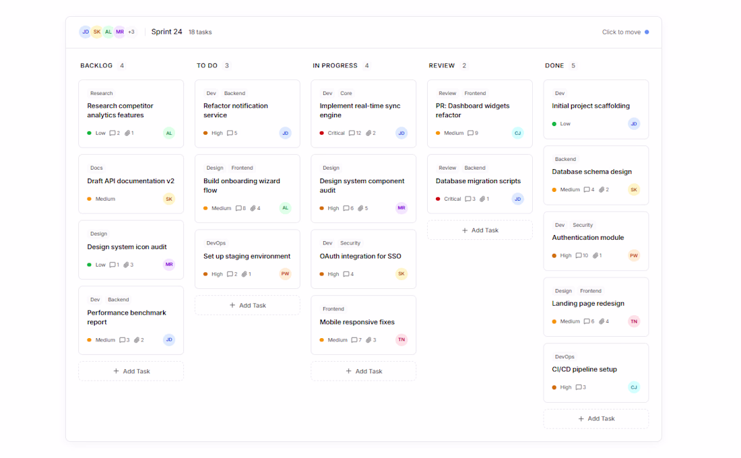The height and width of the screenshot is (458, 741).
Task: Open the Initial project scaffolding card title
Action: 591,106
